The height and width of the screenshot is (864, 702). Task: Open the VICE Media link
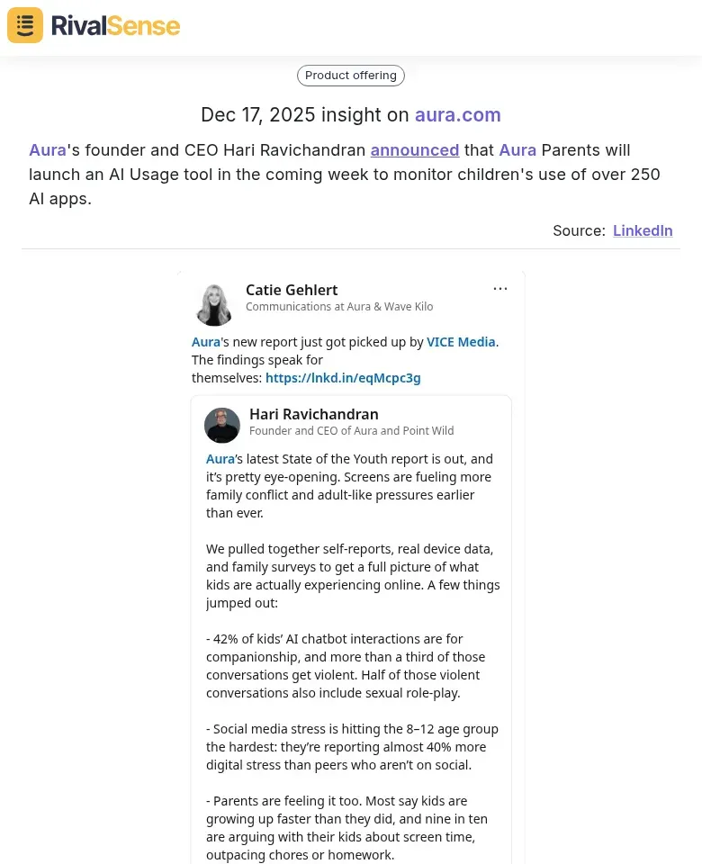[460, 341]
